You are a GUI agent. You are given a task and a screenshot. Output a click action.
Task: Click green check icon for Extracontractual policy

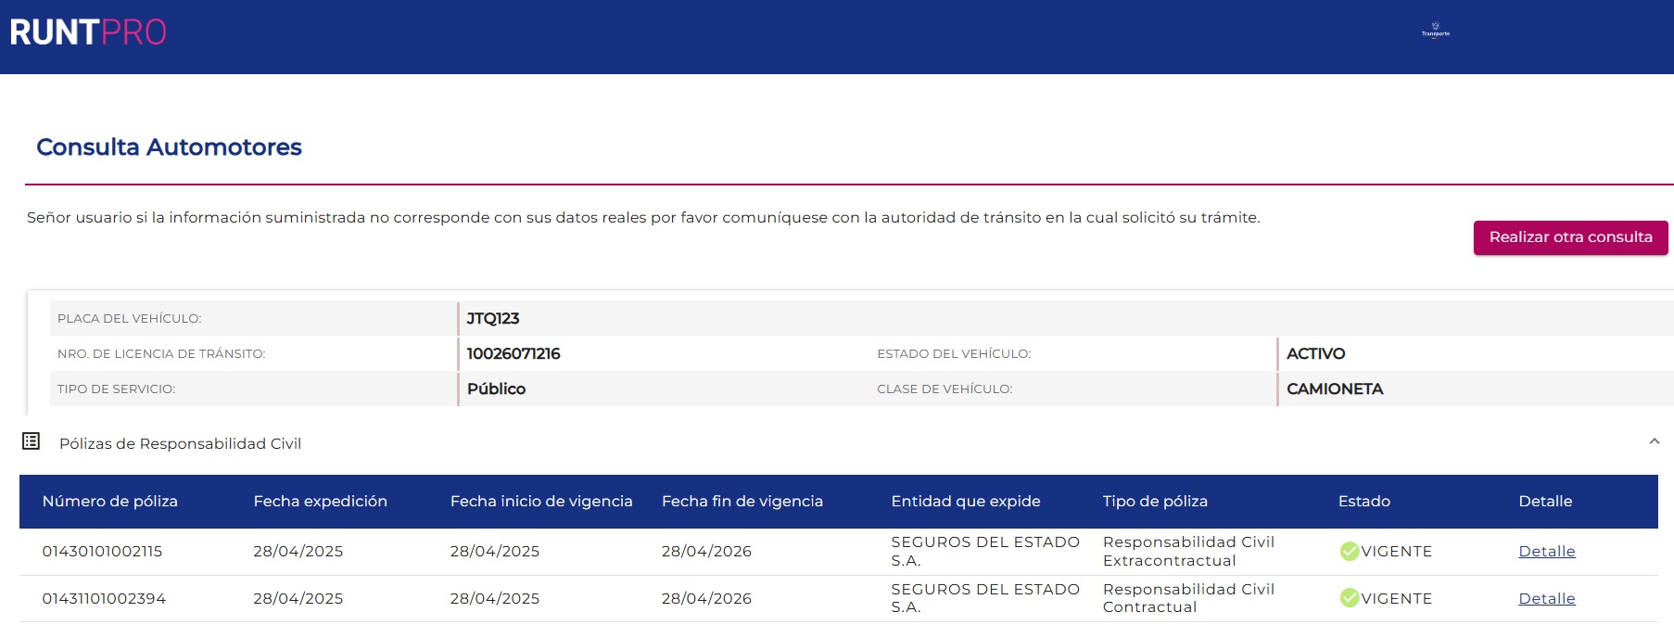pyautogui.click(x=1349, y=552)
